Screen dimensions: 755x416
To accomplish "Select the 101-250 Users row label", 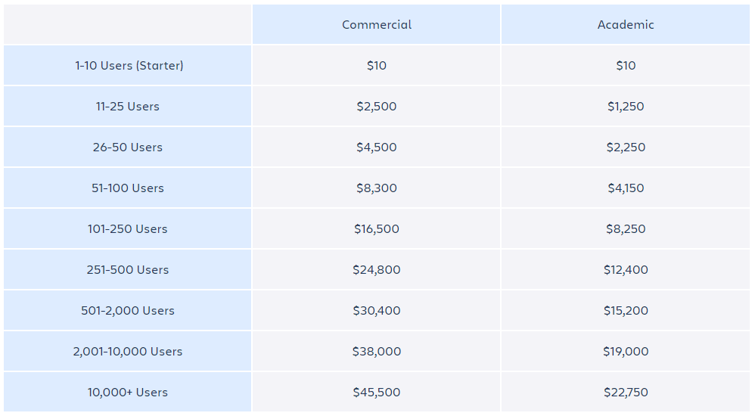I will [x=128, y=229].
